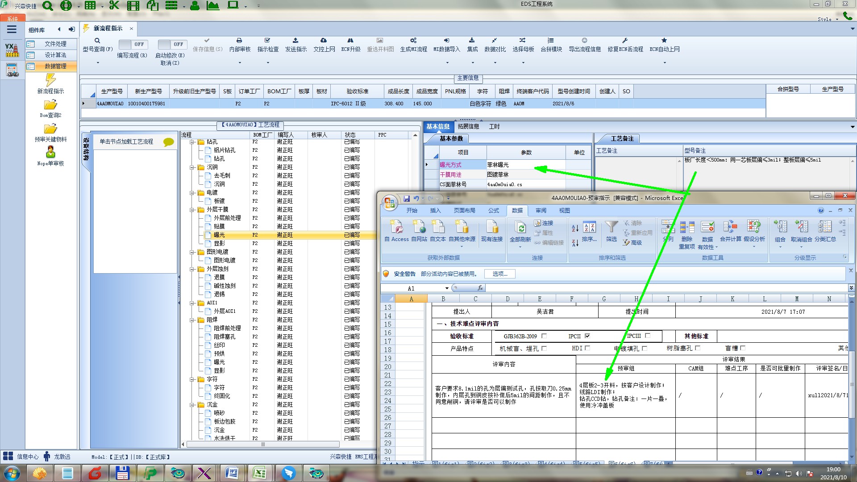857x482 pixels.
Task: Open the Bom查询2 folder icon
Action: (50, 105)
